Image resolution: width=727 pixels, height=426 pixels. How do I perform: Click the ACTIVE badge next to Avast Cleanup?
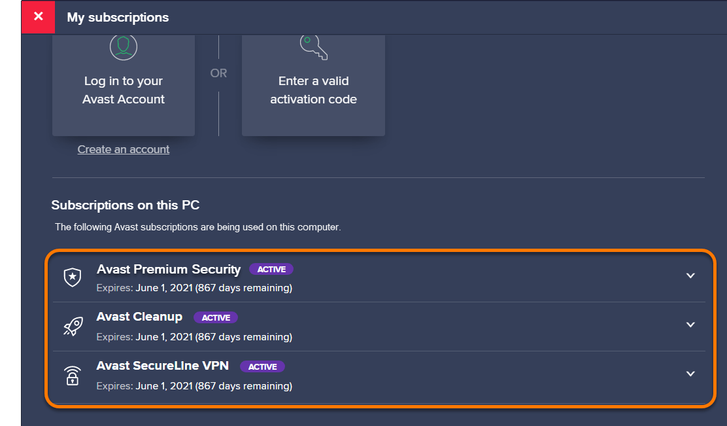tap(216, 317)
